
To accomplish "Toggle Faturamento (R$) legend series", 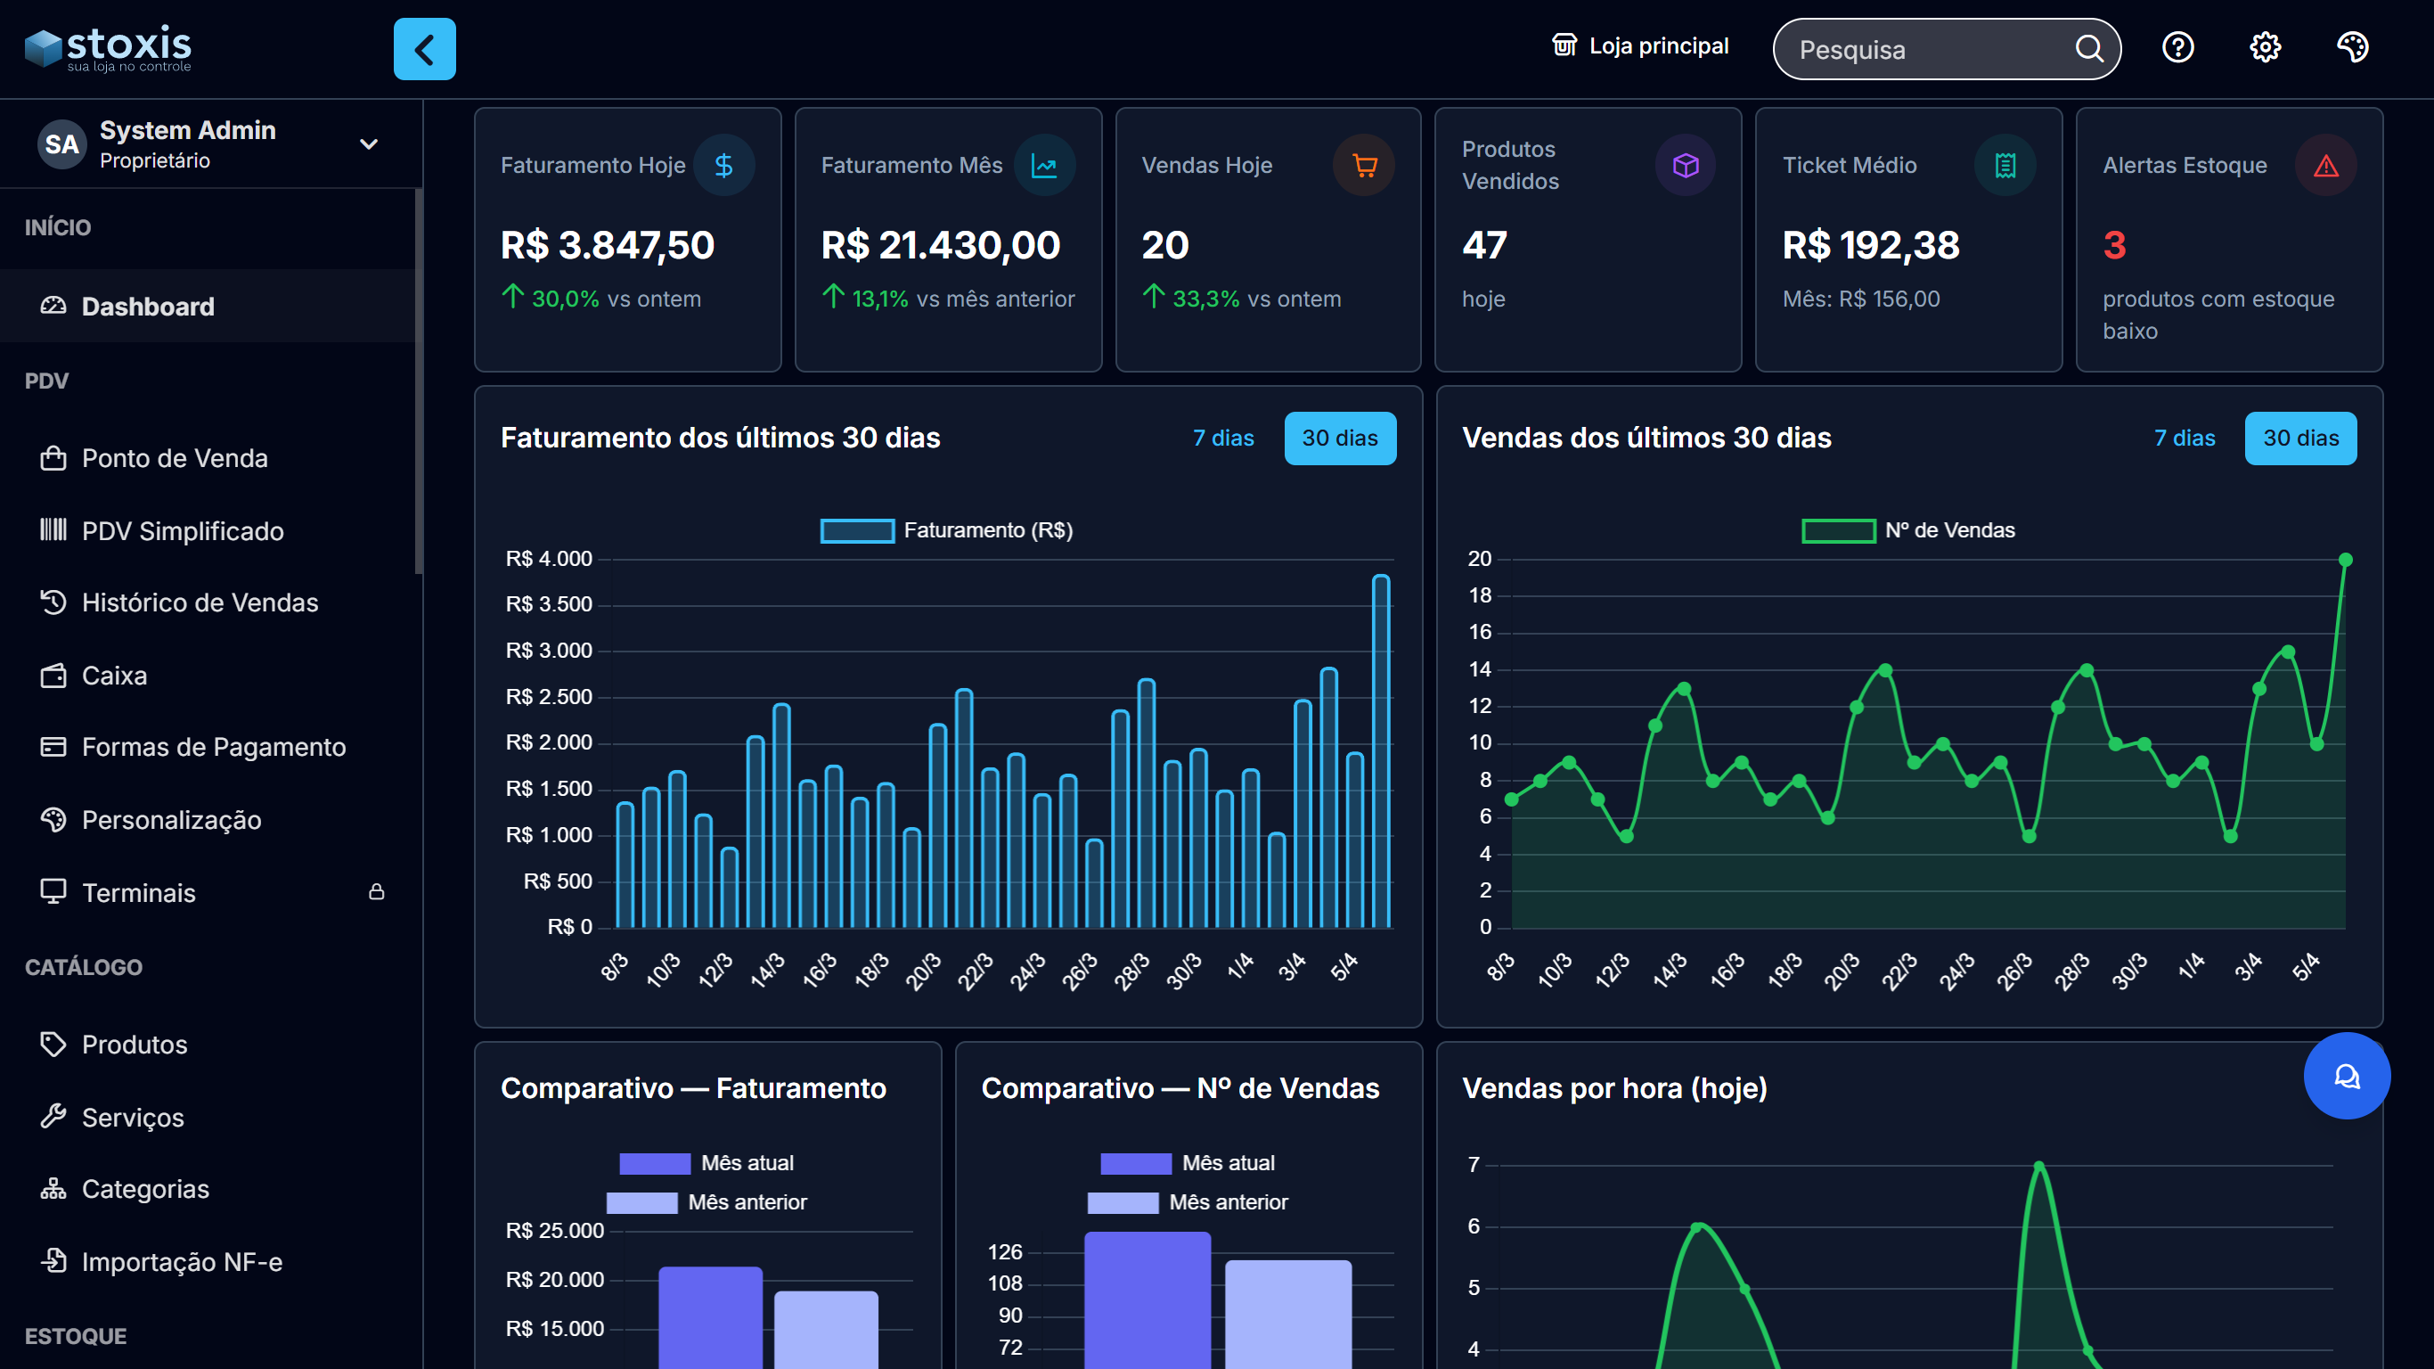I will tap(947, 530).
